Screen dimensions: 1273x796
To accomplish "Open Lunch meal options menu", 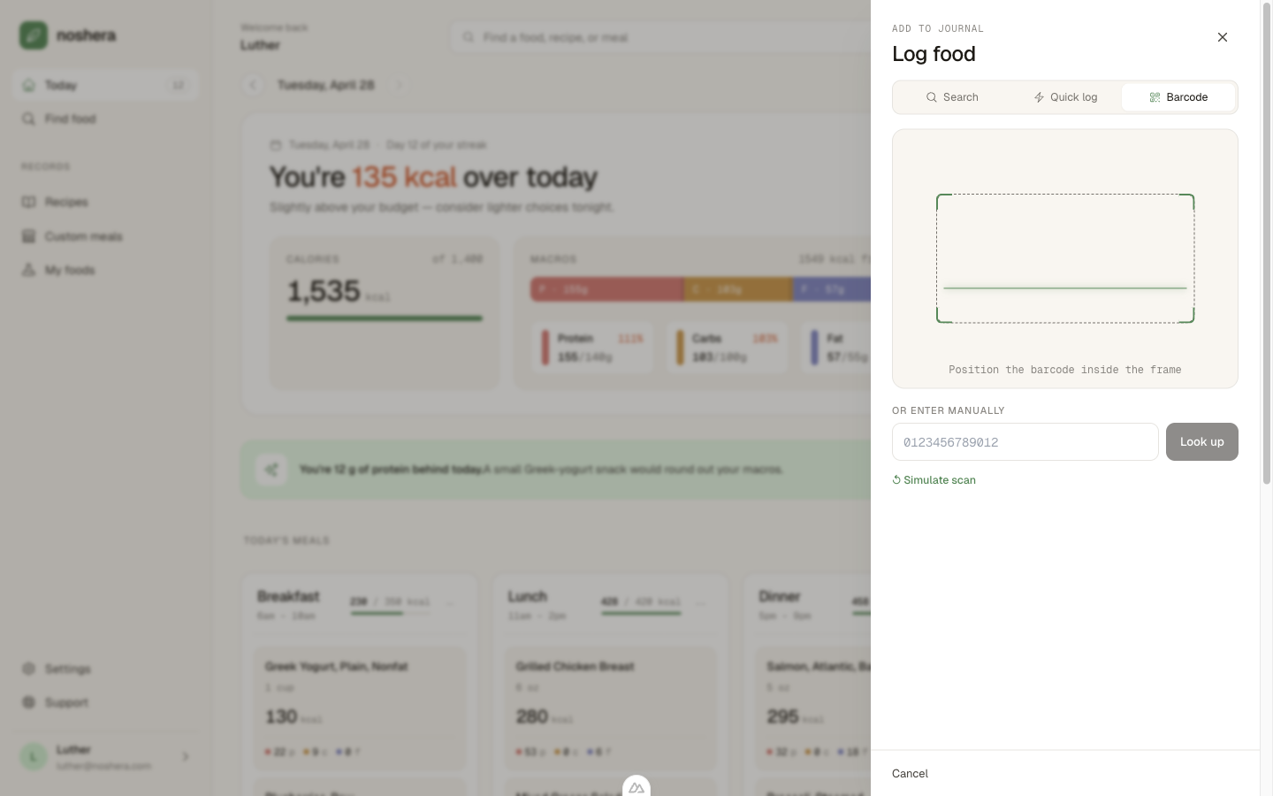I will (x=701, y=604).
